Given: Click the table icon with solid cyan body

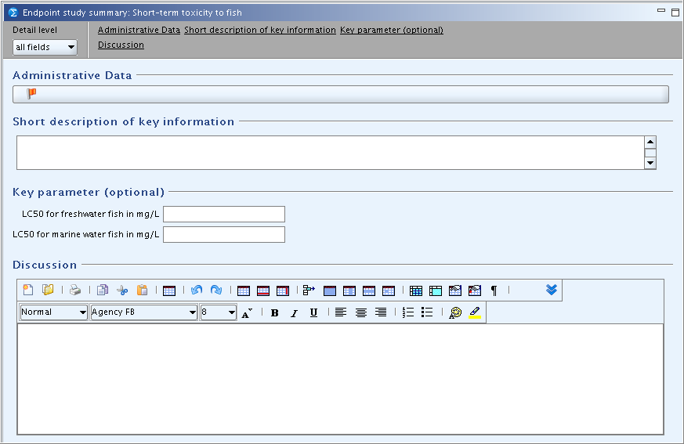Looking at the screenshot, I should coord(436,291).
